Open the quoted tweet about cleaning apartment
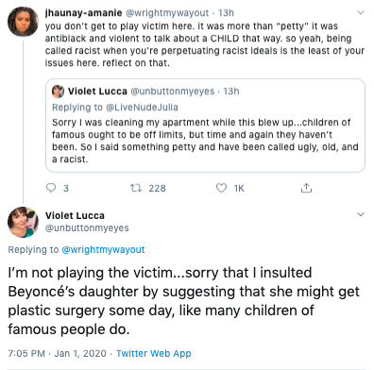This screenshot has height=370, width=374. (205, 126)
